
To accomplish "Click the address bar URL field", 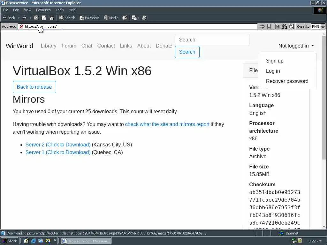I will pos(138,26).
